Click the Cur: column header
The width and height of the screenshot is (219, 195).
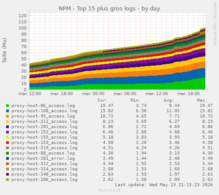[103, 100]
